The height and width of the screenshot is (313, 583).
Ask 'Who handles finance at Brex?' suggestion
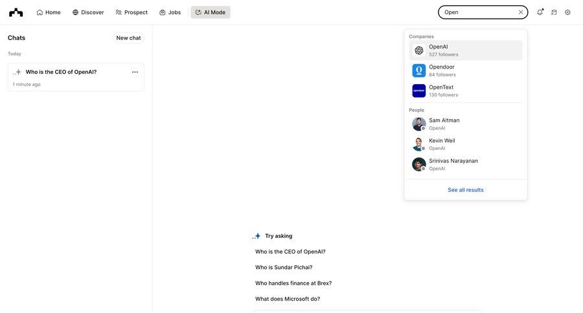293,283
